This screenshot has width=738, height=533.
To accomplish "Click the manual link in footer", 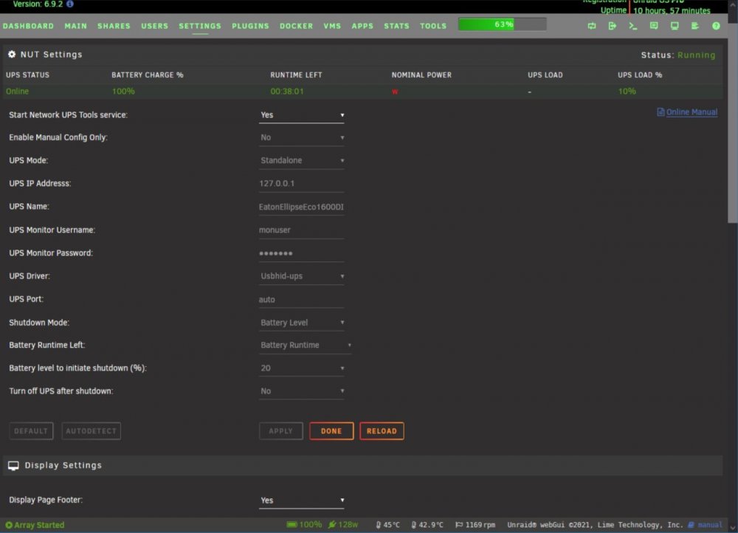I will tap(710, 525).
